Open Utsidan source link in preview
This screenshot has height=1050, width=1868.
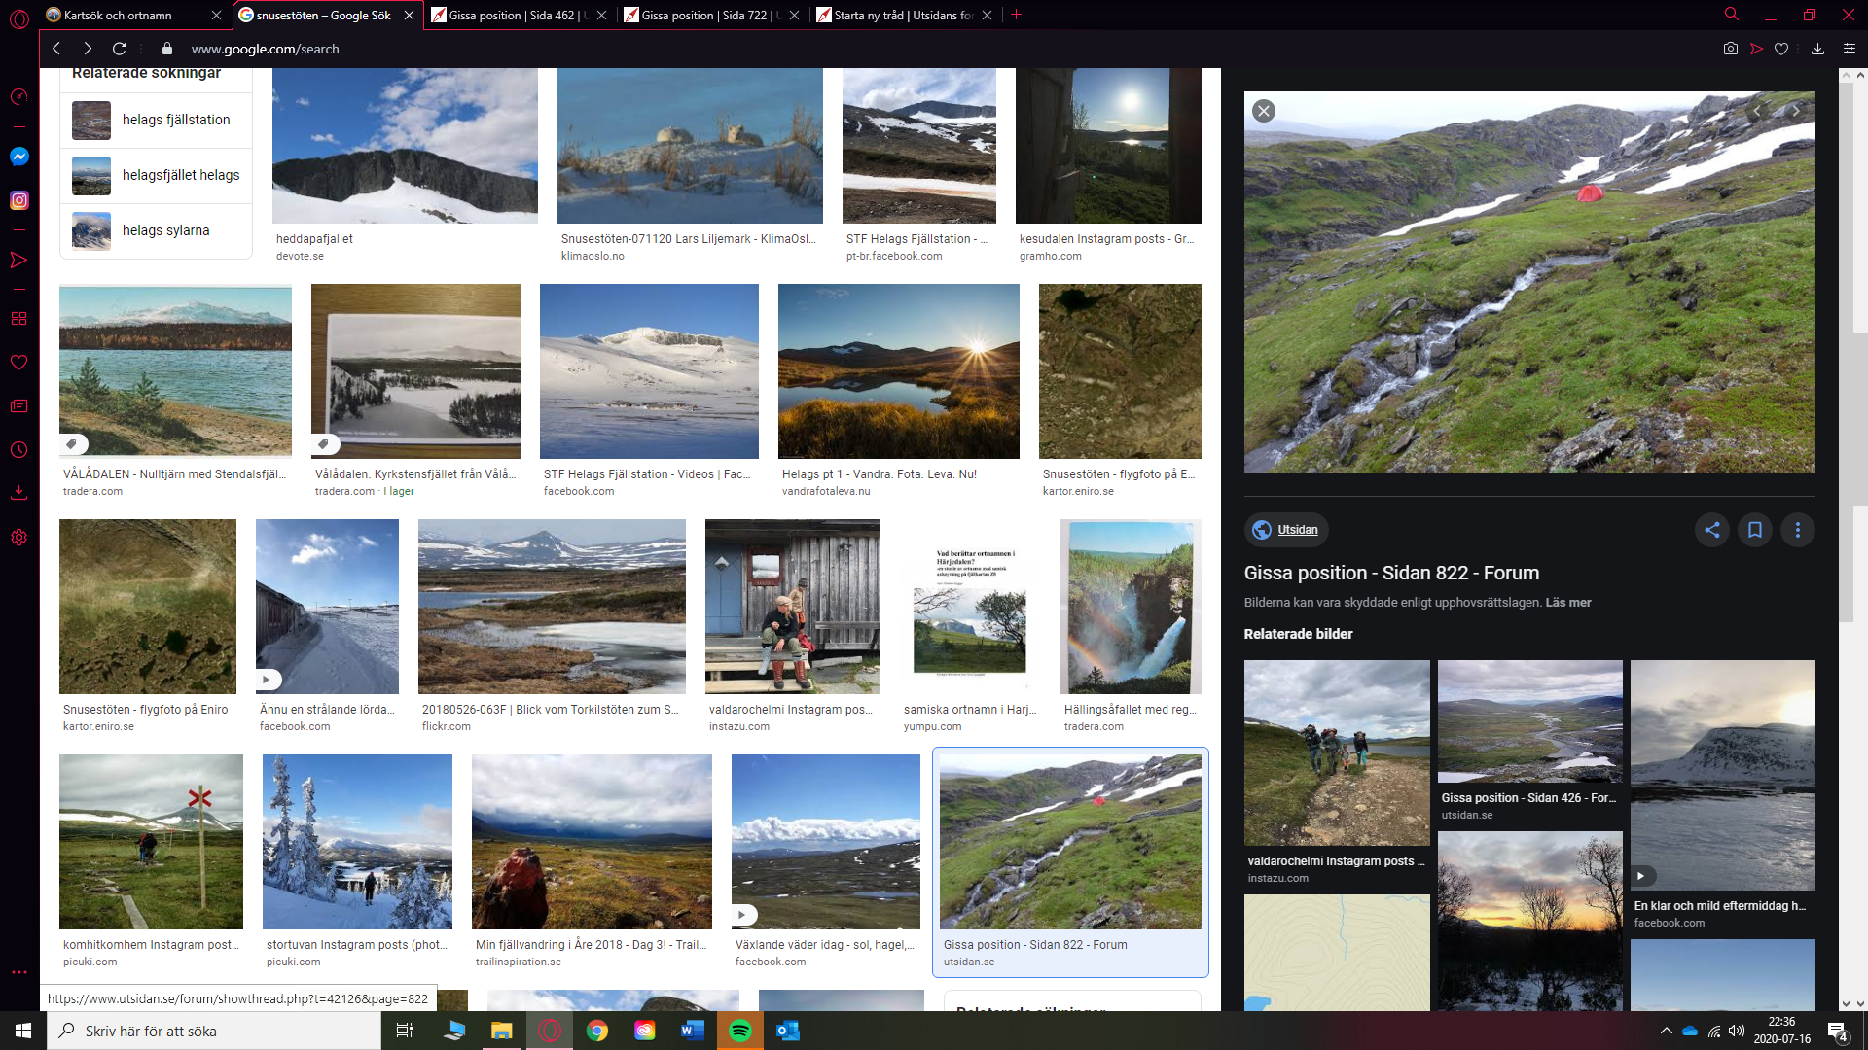[x=1286, y=530]
